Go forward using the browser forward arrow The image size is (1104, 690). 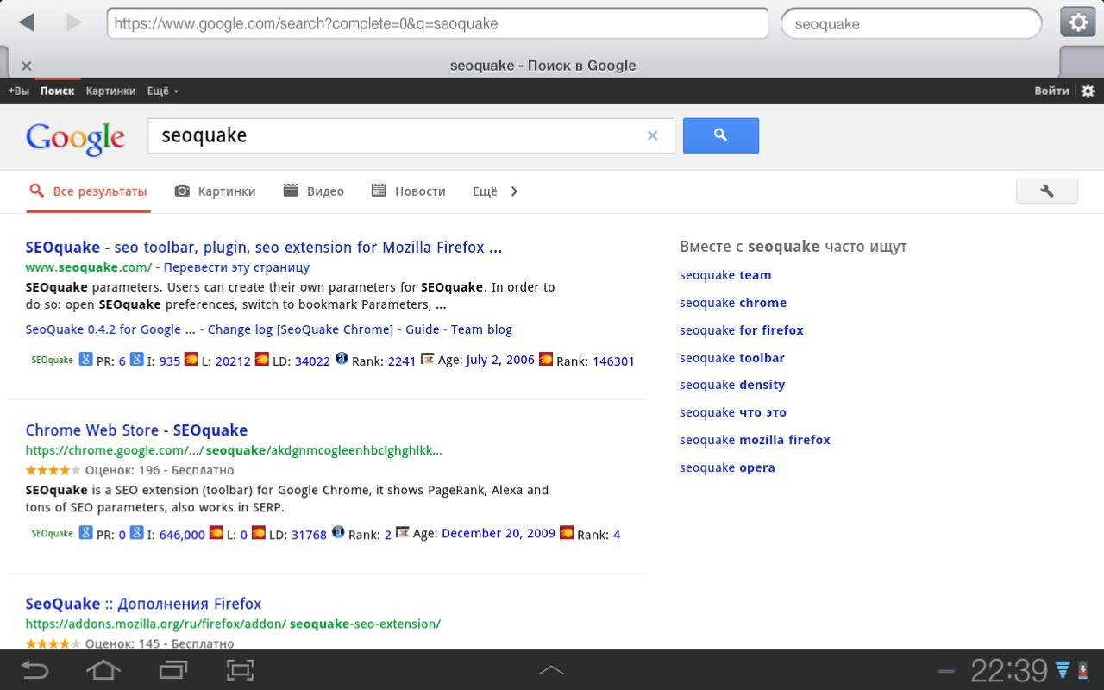[74, 23]
